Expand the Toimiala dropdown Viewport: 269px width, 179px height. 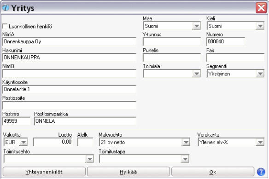pyautogui.click(x=196, y=74)
